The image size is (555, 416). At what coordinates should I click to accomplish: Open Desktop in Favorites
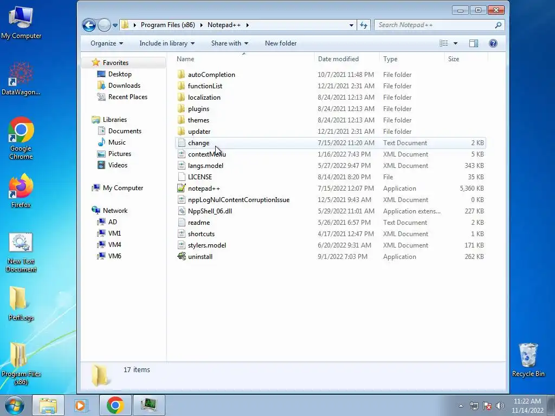120,74
